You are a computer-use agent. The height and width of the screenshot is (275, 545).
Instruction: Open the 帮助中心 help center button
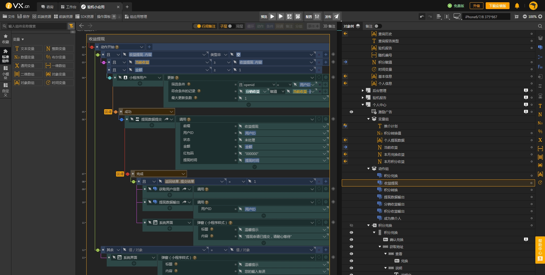tap(540, 250)
